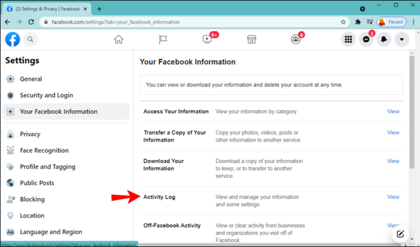The image size is (420, 247).
Task: Click the Paused profile button
Action: 391,22
